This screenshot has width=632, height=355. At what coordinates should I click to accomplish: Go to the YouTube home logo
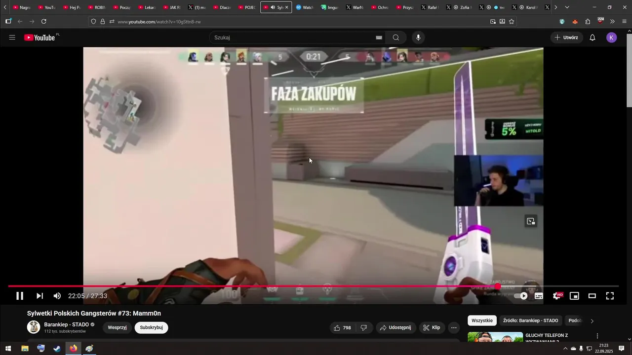(x=40, y=37)
